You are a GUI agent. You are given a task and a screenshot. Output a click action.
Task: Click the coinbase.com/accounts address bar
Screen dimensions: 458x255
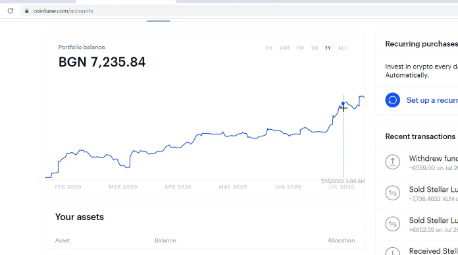coord(63,11)
